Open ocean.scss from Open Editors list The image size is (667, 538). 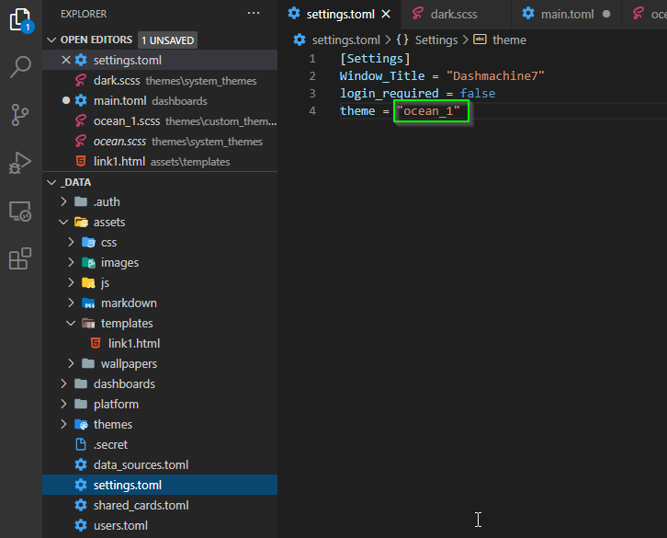(x=160, y=141)
